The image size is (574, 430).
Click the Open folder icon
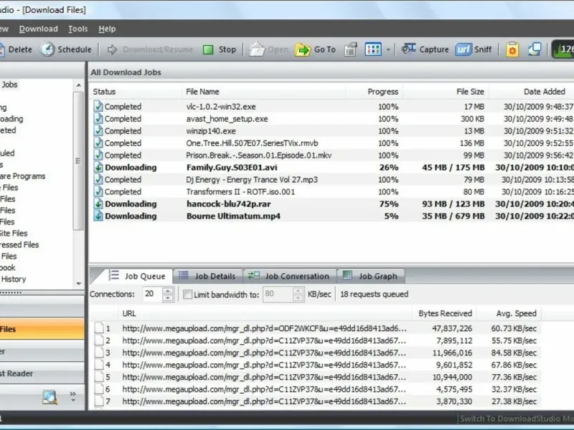click(257, 49)
